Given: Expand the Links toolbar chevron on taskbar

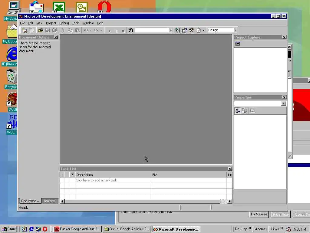Looking at the screenshot, I should tap(282, 228).
